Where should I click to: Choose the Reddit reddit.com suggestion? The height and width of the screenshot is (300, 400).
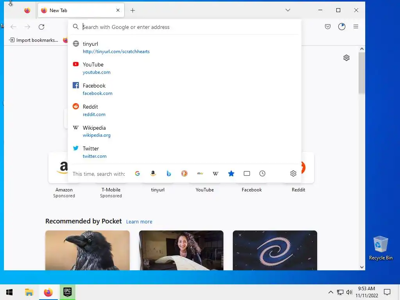pyautogui.click(x=185, y=111)
